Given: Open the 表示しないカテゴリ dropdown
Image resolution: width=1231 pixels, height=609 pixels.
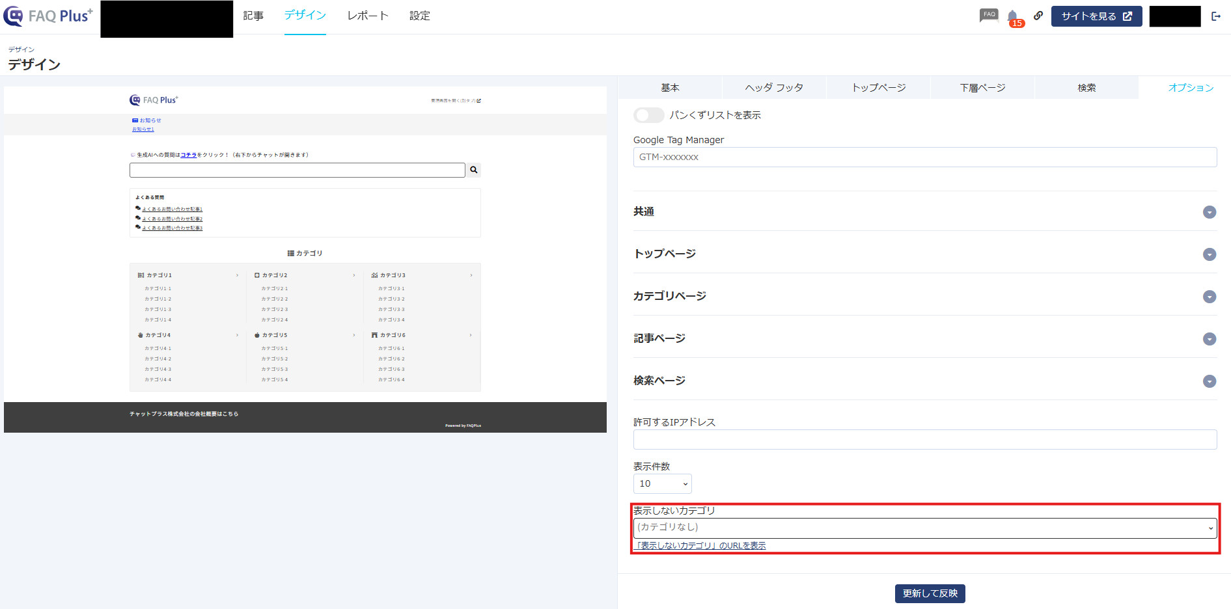Looking at the screenshot, I should (925, 528).
